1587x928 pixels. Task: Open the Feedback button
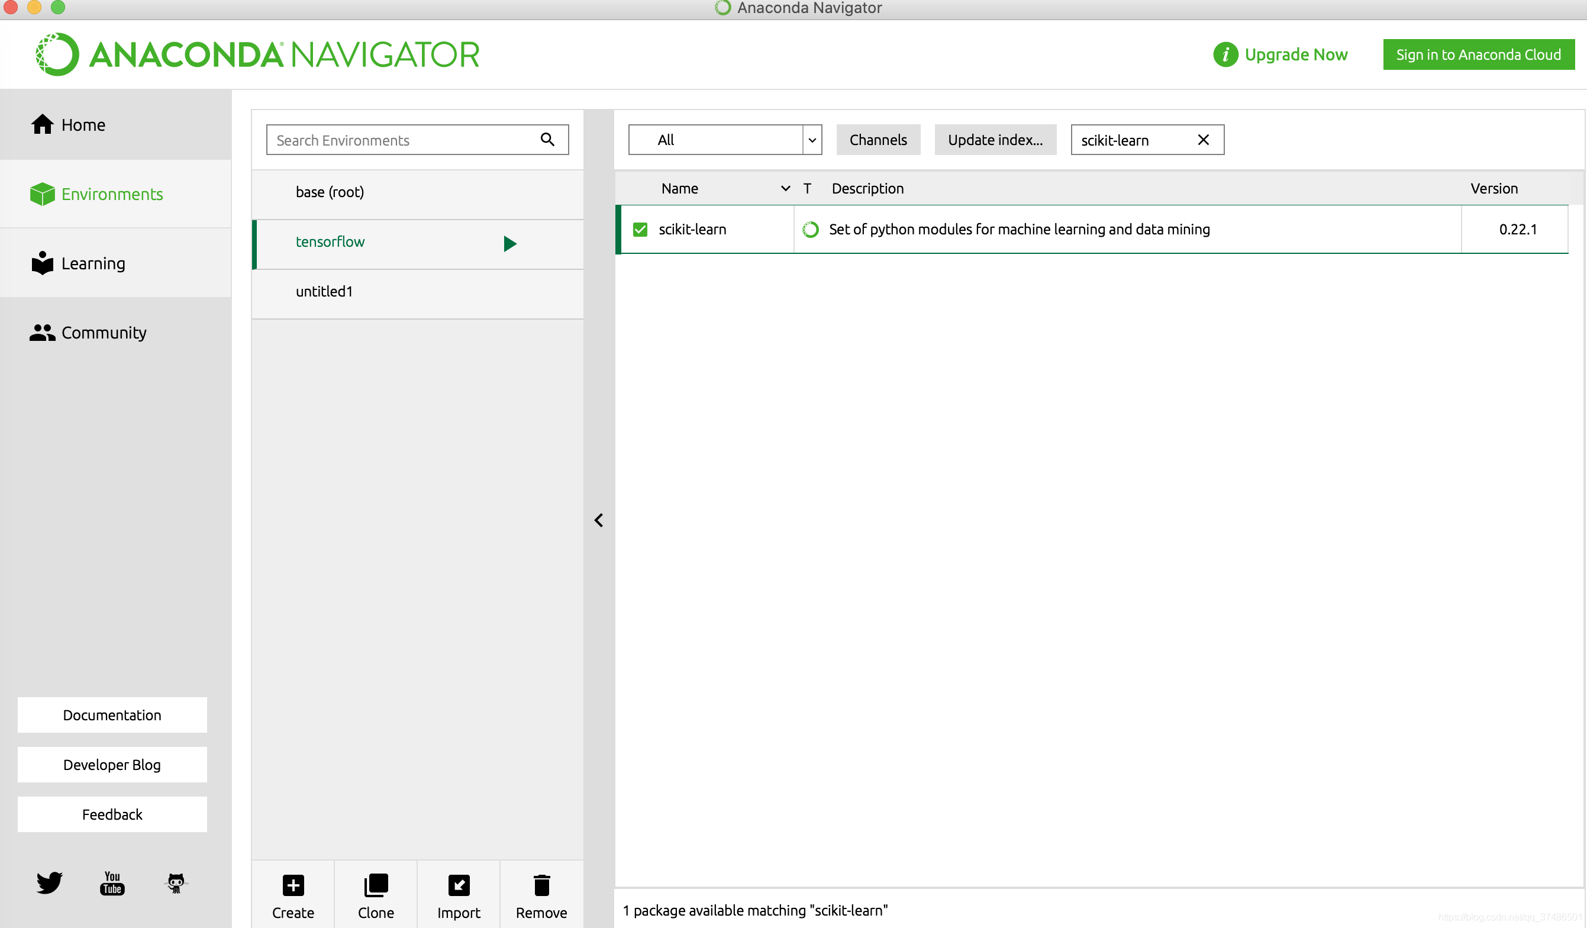click(x=112, y=814)
